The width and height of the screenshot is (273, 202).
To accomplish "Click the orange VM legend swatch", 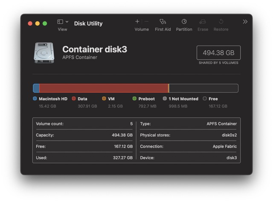I will coord(104,99).
